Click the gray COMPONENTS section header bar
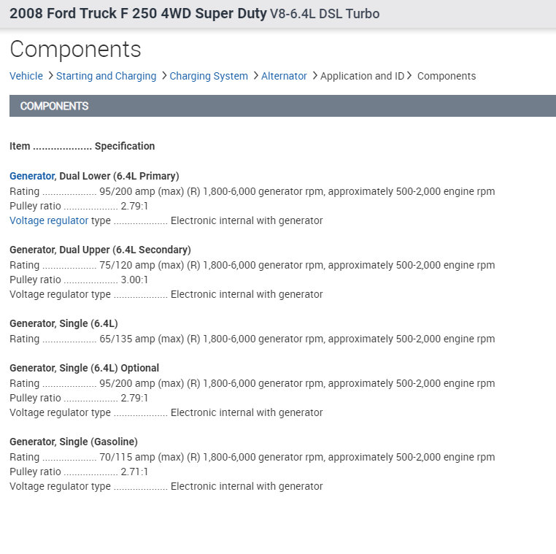 click(282, 106)
